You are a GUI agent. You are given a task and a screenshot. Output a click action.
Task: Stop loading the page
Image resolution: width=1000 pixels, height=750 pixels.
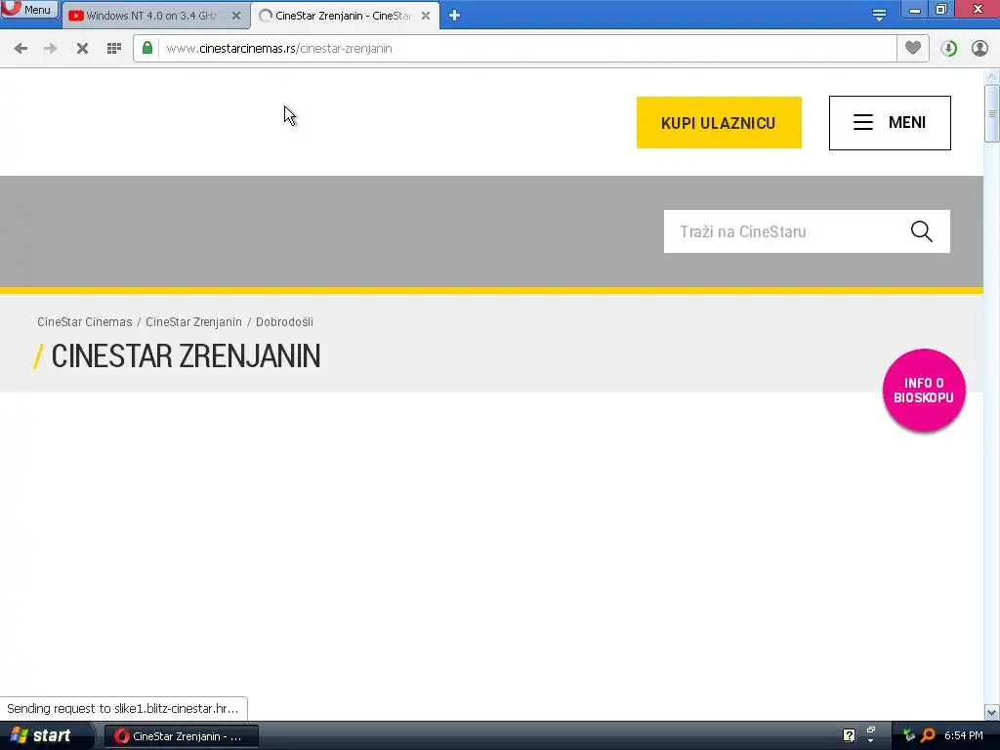click(x=82, y=49)
